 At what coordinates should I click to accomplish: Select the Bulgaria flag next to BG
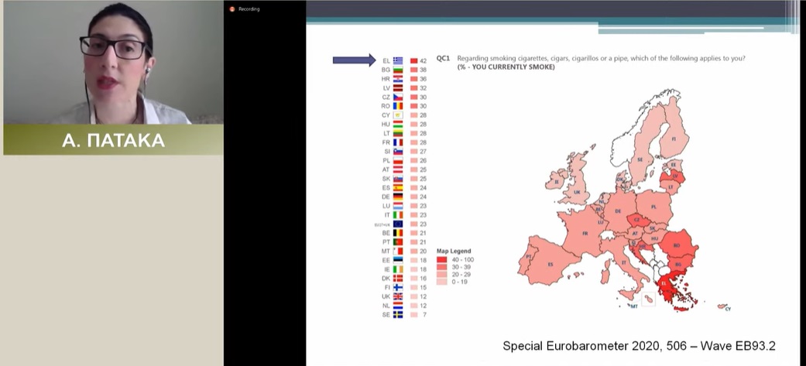[x=398, y=70]
